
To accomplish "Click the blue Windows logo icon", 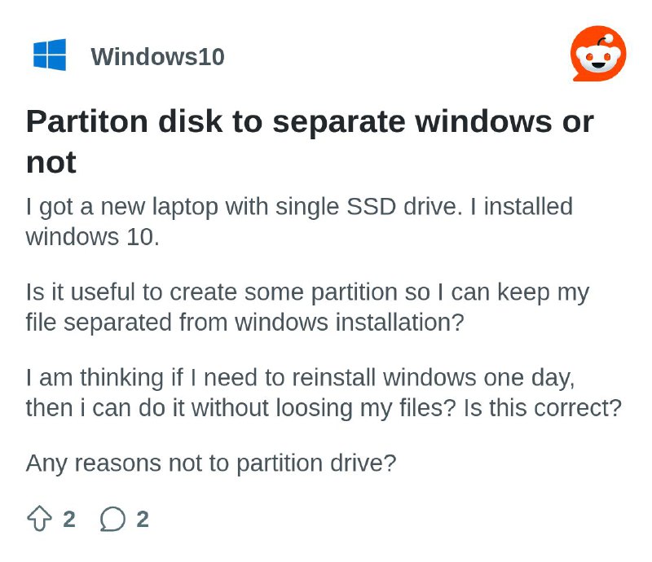I will pos(50,55).
